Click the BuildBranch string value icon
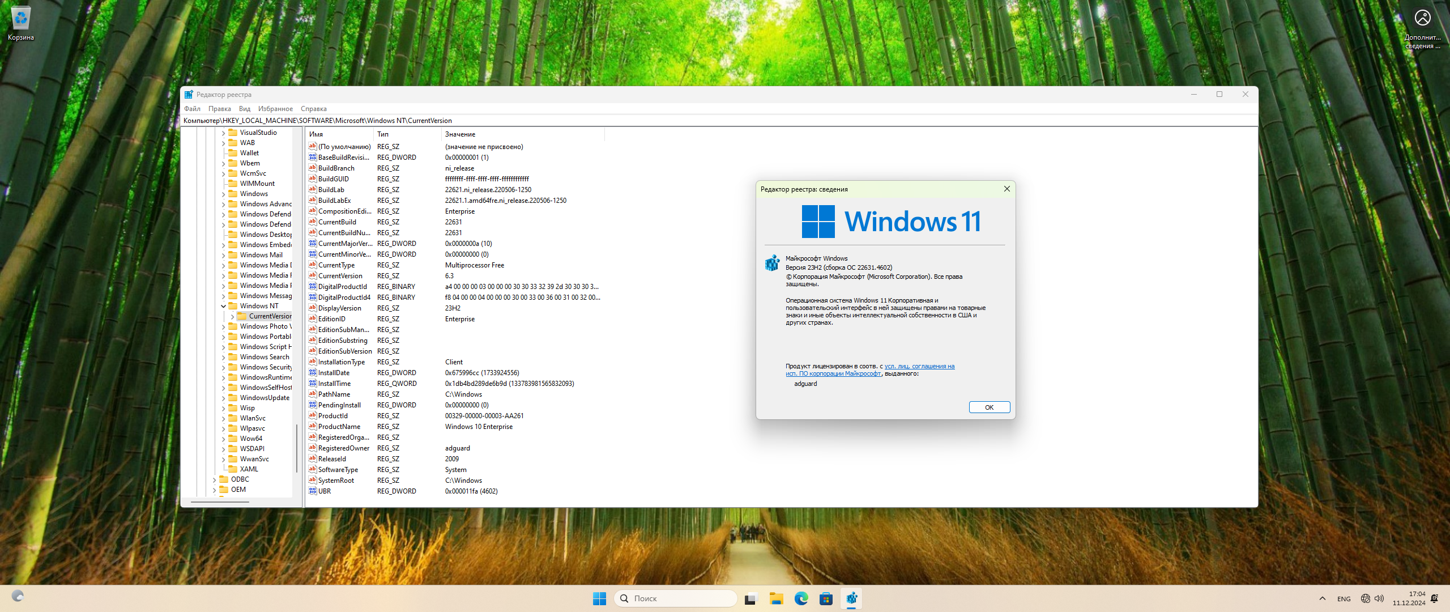1450x612 pixels. (312, 168)
